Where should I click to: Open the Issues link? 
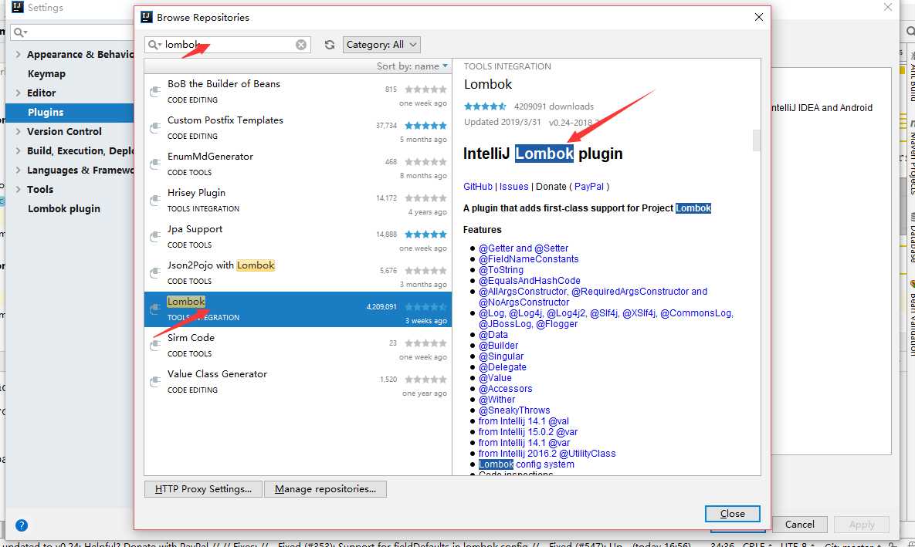(513, 187)
